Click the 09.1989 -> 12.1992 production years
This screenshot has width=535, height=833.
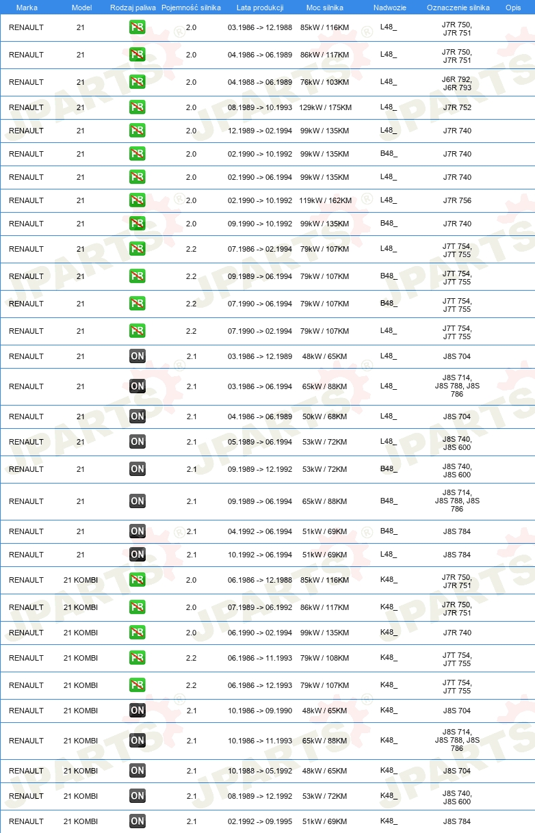click(260, 469)
